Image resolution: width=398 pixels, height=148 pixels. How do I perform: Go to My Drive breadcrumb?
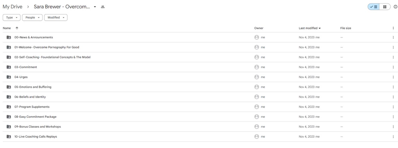click(12, 7)
